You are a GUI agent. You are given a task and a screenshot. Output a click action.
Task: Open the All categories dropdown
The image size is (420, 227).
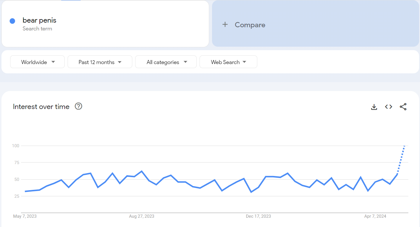[x=166, y=62]
